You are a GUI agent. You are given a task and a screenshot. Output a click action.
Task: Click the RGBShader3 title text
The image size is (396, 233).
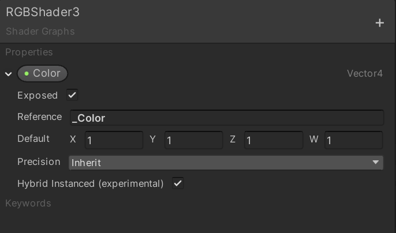pos(43,12)
